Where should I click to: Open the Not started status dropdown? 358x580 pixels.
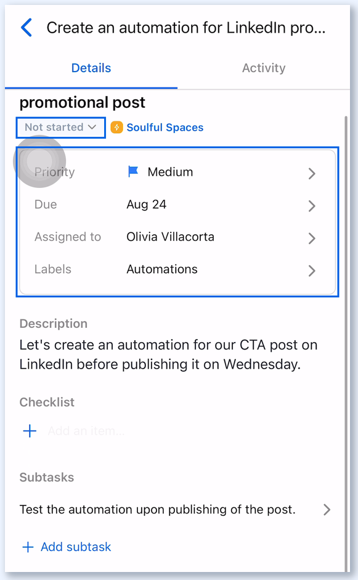(x=60, y=128)
